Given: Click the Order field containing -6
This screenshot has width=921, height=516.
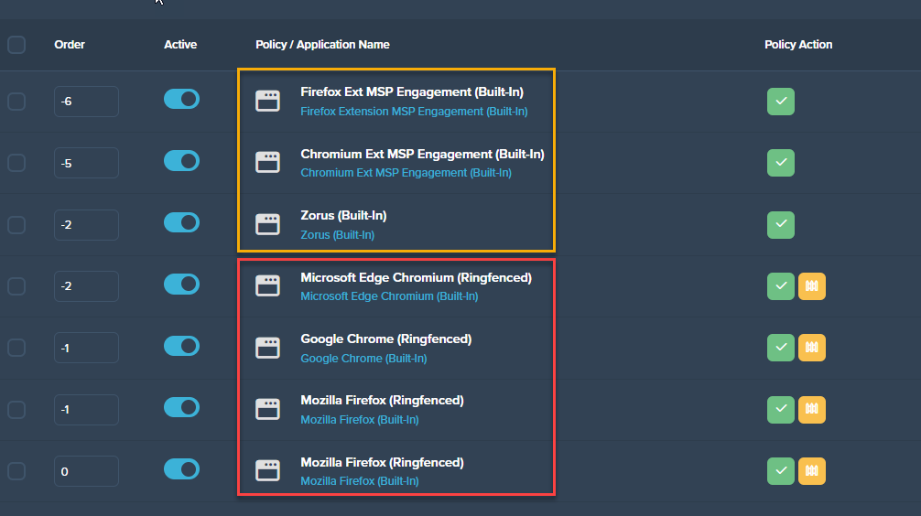Looking at the screenshot, I should (86, 102).
